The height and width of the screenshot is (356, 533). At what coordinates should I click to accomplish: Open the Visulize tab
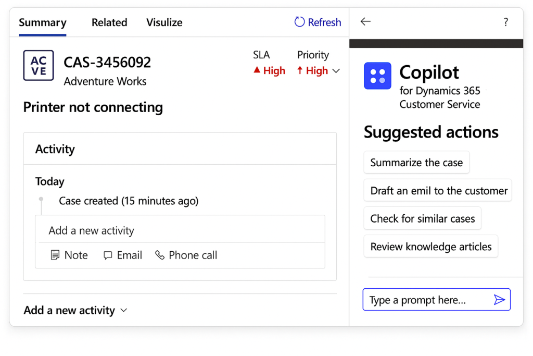tap(164, 22)
